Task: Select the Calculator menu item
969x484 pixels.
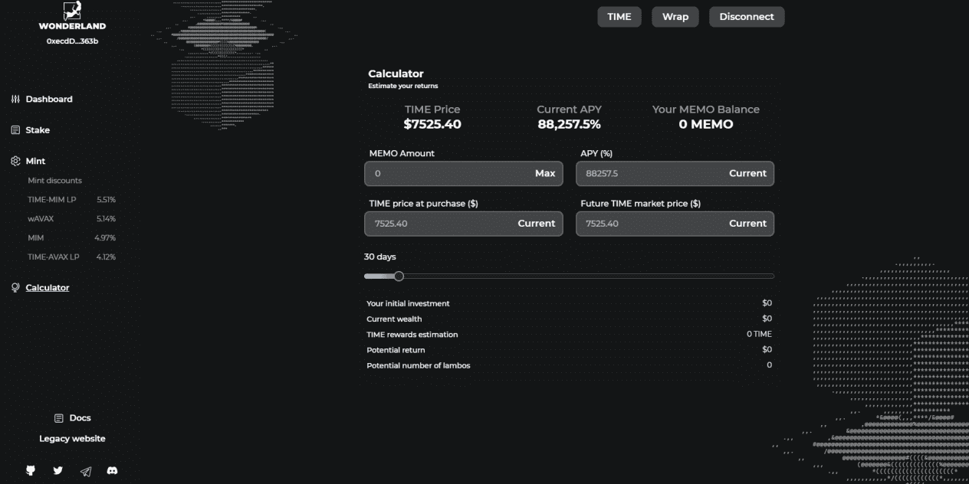Action: pos(48,288)
